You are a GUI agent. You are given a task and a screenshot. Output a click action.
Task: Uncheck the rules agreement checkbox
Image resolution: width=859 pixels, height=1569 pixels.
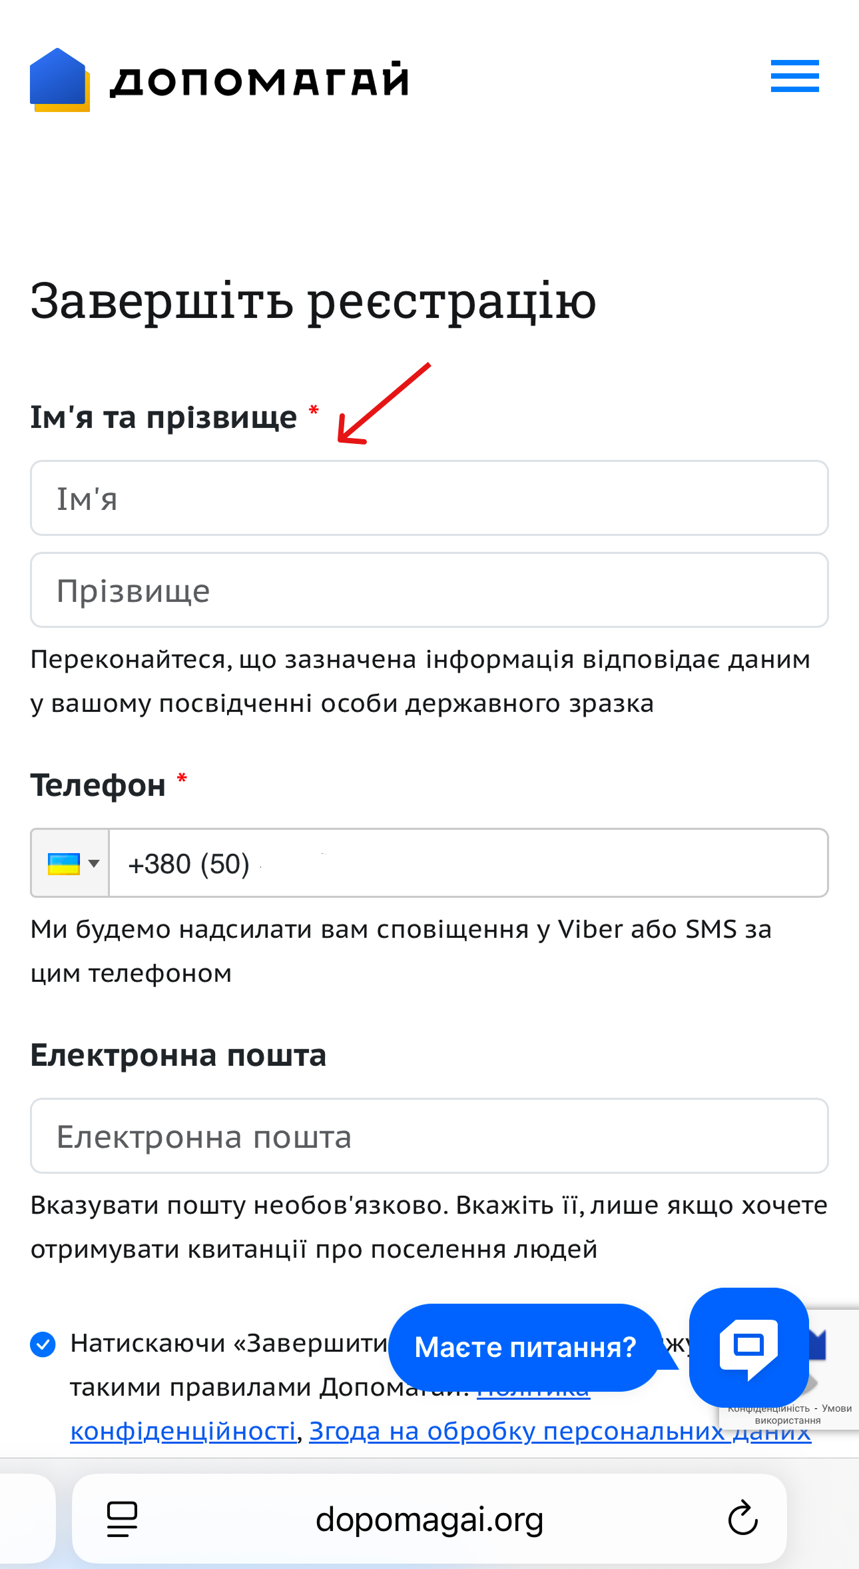pos(43,1344)
